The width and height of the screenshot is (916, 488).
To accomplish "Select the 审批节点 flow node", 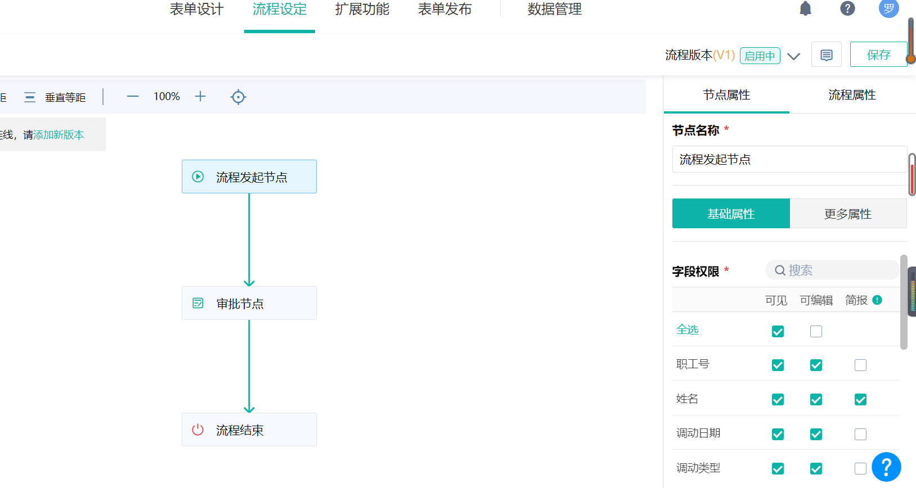I will tap(249, 304).
